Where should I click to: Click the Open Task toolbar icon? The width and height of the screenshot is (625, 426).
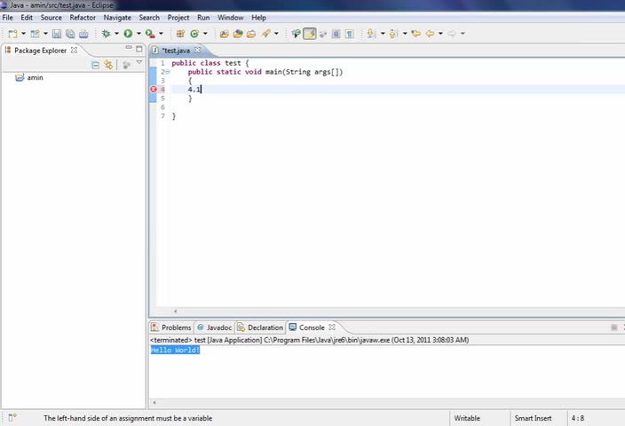click(238, 34)
